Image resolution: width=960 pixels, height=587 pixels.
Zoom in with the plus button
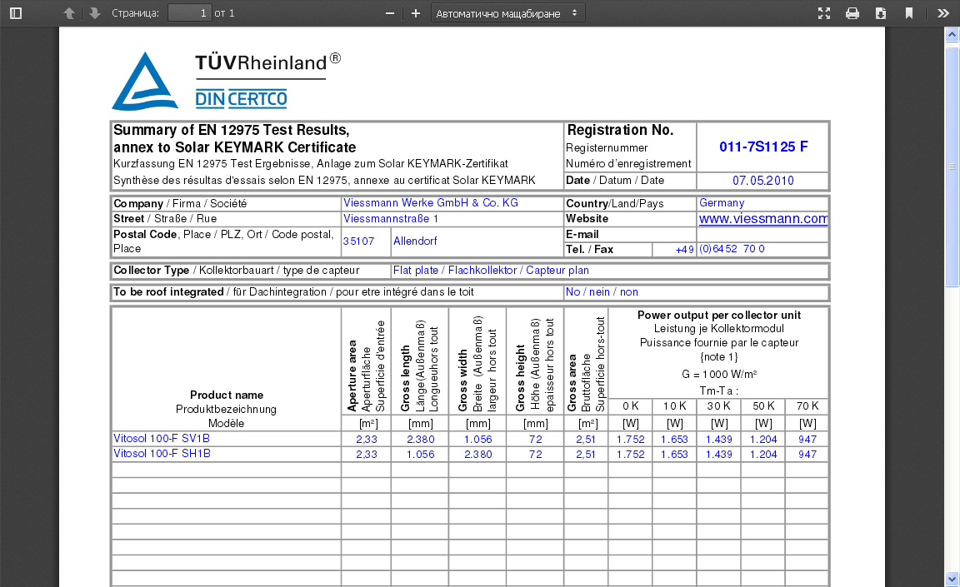tap(416, 13)
